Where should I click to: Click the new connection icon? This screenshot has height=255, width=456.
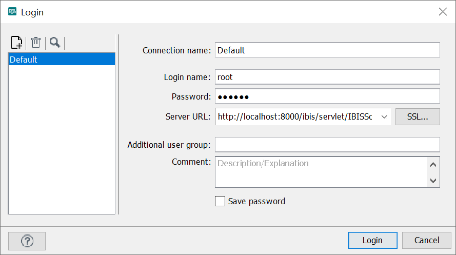17,43
